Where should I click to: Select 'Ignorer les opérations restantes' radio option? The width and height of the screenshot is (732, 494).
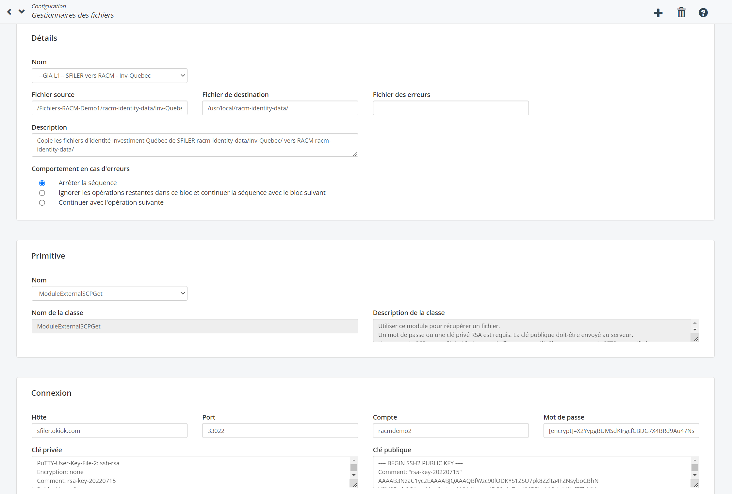(42, 193)
